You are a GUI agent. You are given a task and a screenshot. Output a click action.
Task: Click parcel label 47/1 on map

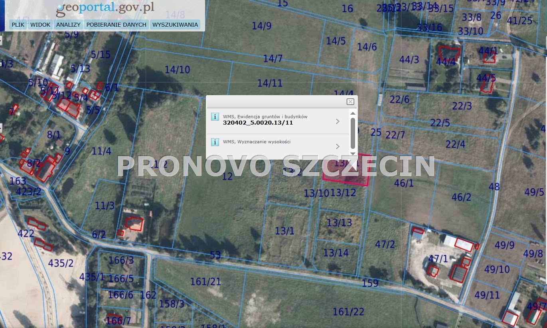pyautogui.click(x=438, y=259)
